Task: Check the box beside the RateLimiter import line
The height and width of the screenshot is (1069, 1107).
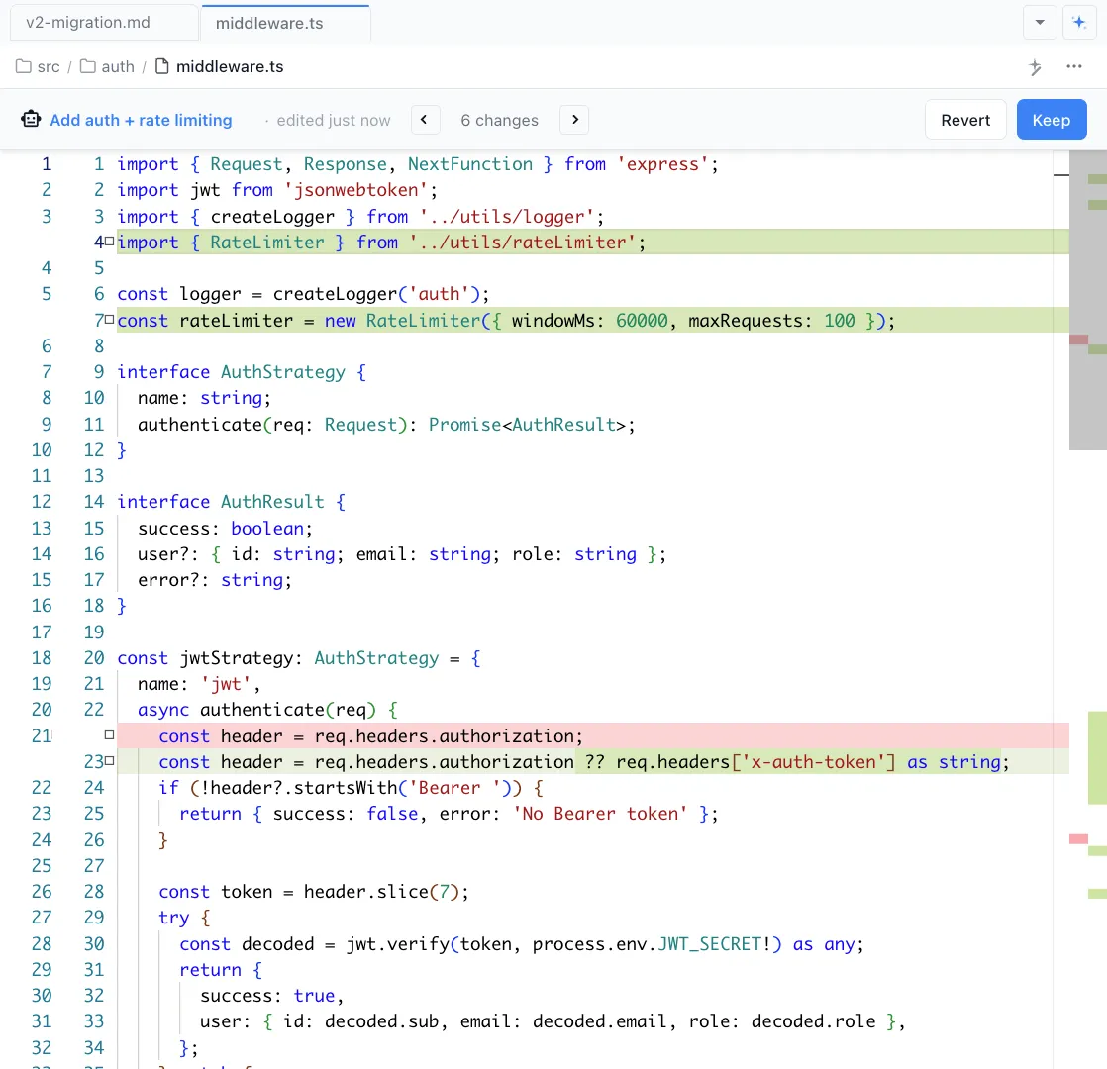Action: pos(108,240)
